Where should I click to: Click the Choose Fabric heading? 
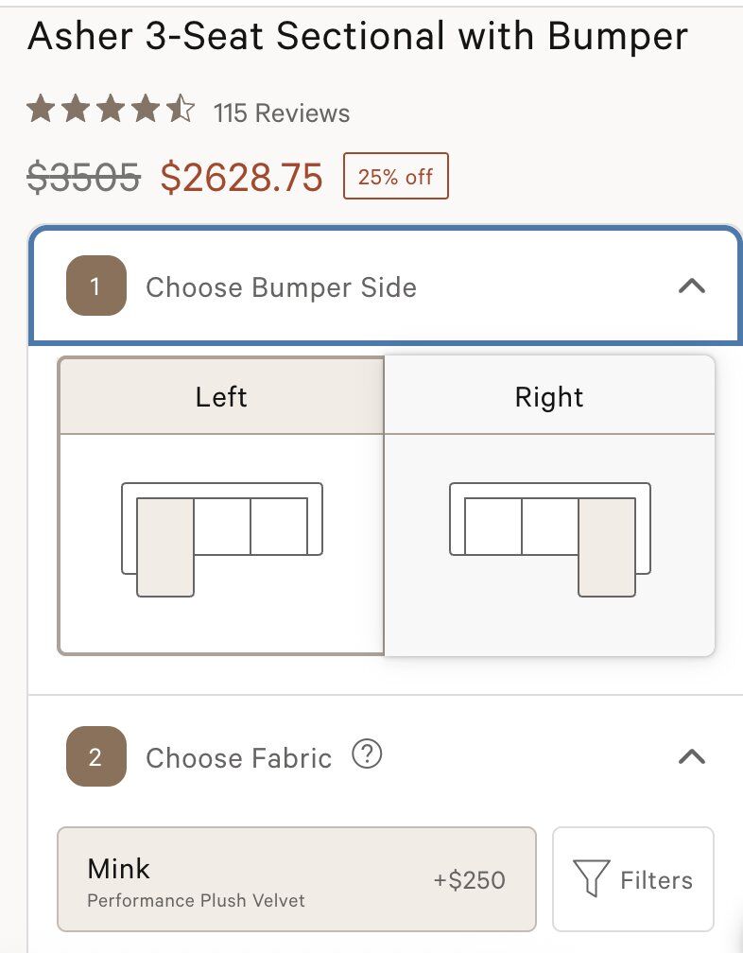click(238, 758)
